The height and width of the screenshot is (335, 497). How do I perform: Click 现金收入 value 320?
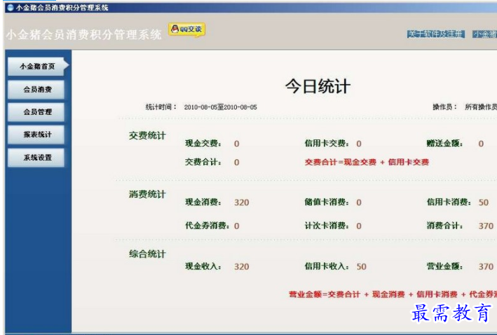[x=242, y=266]
